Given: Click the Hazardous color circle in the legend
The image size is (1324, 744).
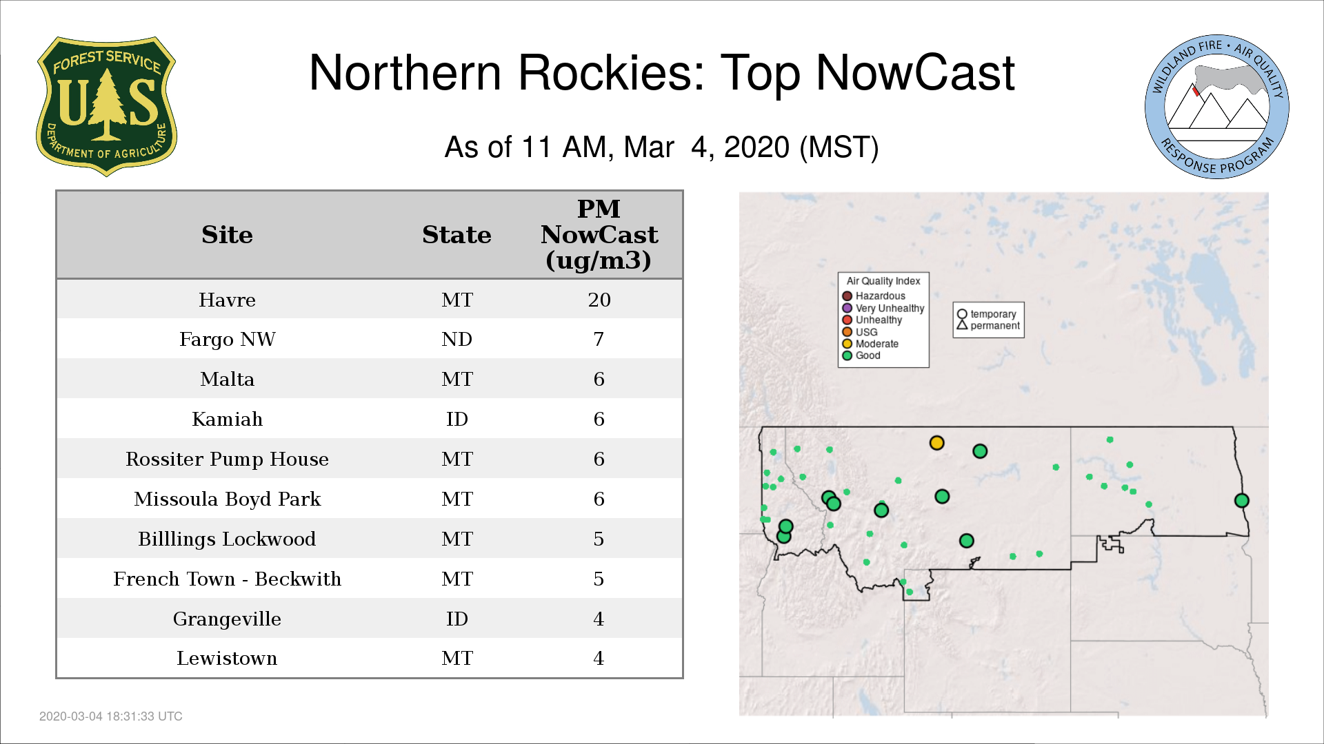Looking at the screenshot, I should coord(847,296).
